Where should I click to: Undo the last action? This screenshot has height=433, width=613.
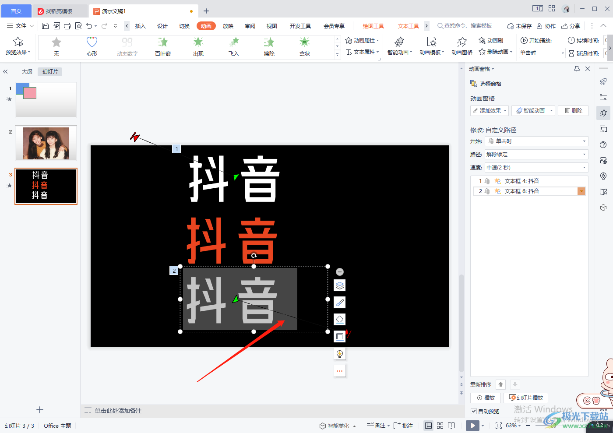coord(89,26)
